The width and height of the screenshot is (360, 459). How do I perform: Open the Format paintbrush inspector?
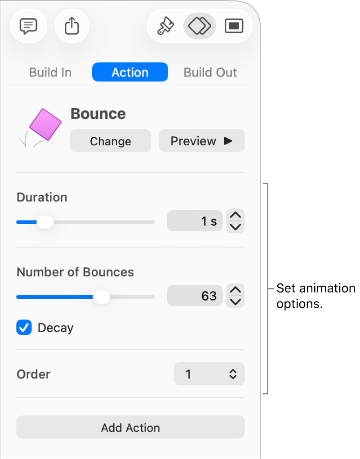(165, 26)
